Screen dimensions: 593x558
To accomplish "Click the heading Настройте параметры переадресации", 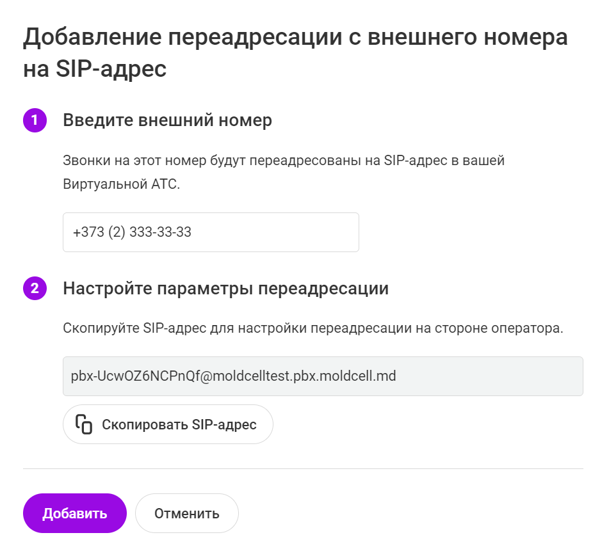I will (x=225, y=289).
